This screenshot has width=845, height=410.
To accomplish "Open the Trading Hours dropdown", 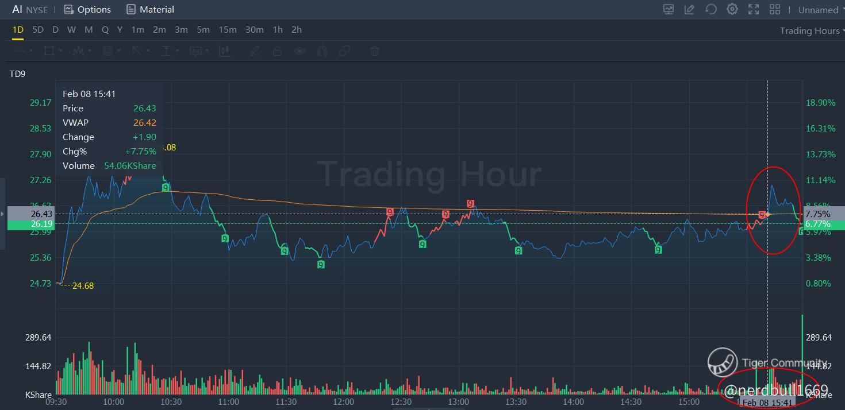I will coord(812,31).
